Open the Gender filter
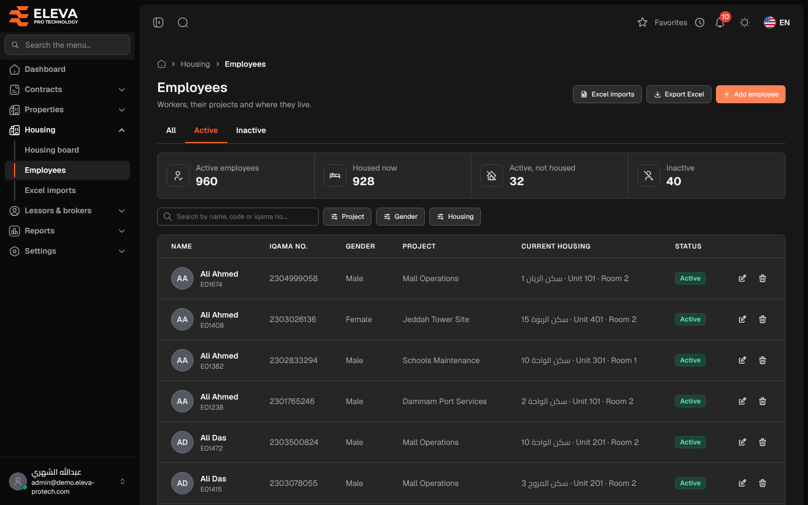This screenshot has height=505, width=808. coord(400,217)
